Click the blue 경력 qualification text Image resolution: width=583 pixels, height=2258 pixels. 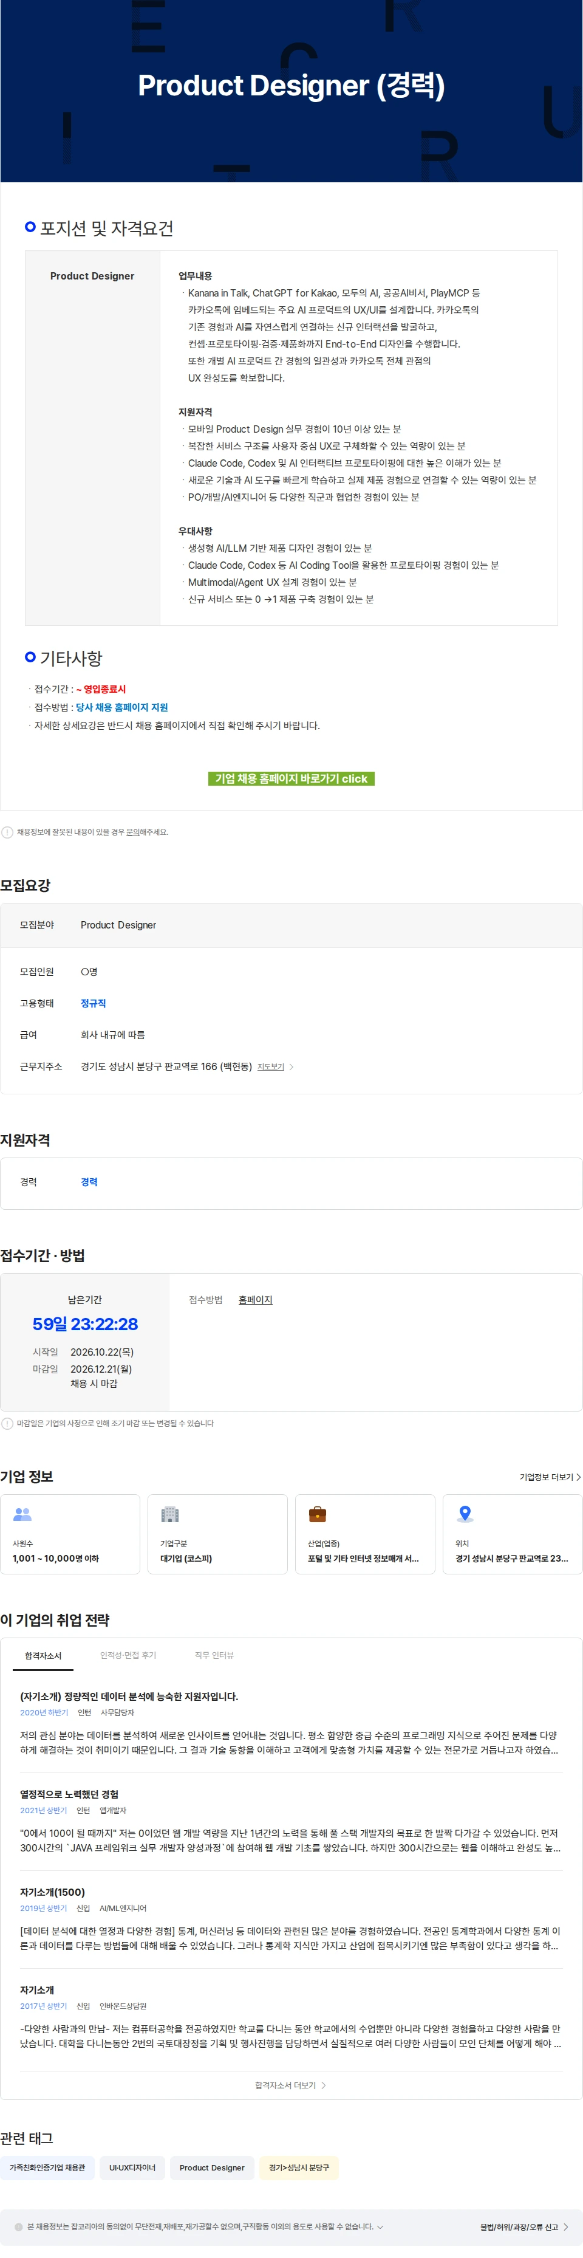89,1182
